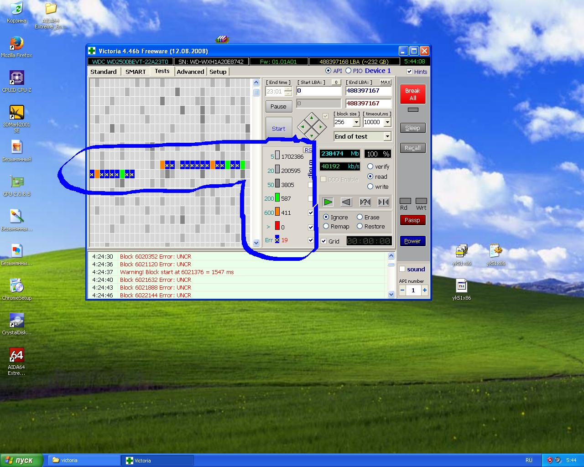Click the RS button above the block counters
This screenshot has width=584, height=467.
[x=308, y=150]
